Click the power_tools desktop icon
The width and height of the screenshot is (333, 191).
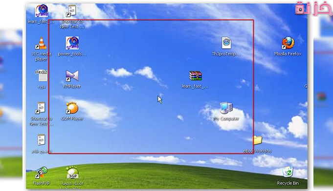[x=72, y=43]
